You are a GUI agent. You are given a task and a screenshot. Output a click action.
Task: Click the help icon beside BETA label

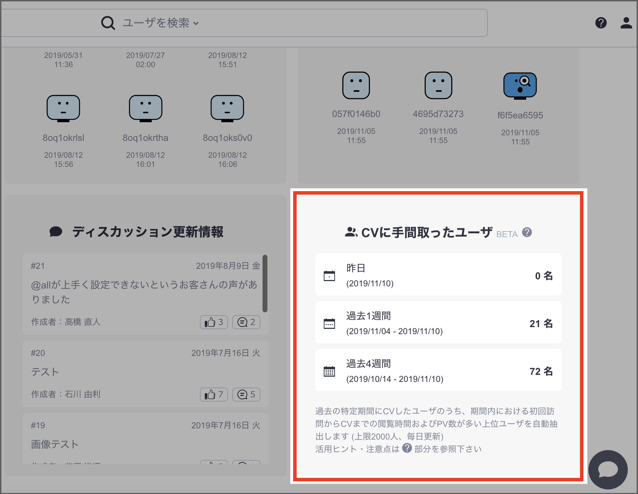[x=527, y=232]
